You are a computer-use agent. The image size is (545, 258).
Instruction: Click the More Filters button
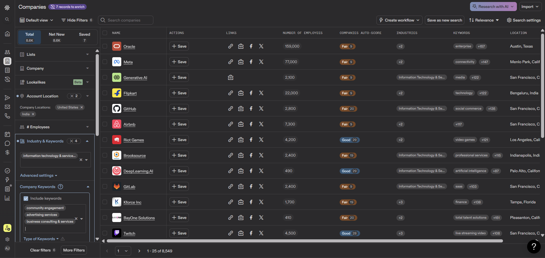coord(74,250)
